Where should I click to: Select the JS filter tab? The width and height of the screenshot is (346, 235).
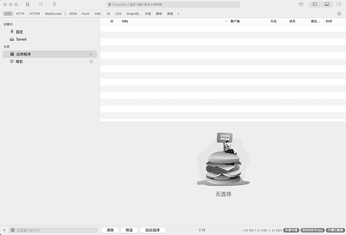click(108, 14)
